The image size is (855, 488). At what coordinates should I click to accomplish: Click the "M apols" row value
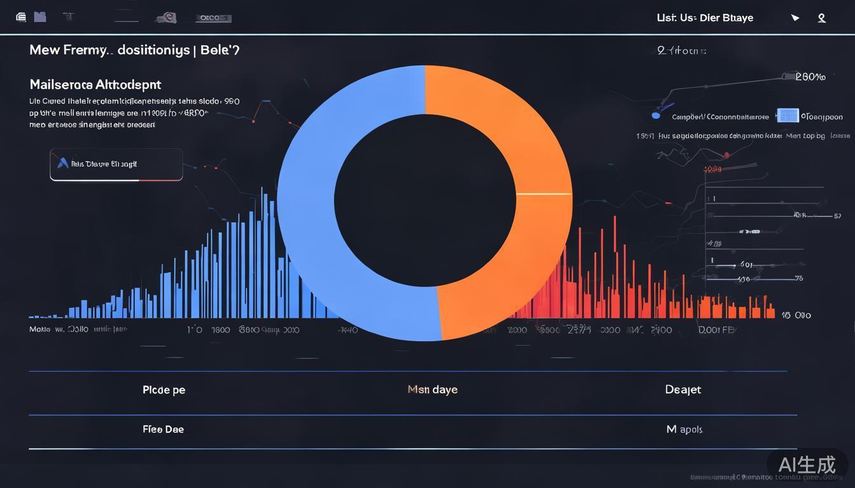[685, 430]
